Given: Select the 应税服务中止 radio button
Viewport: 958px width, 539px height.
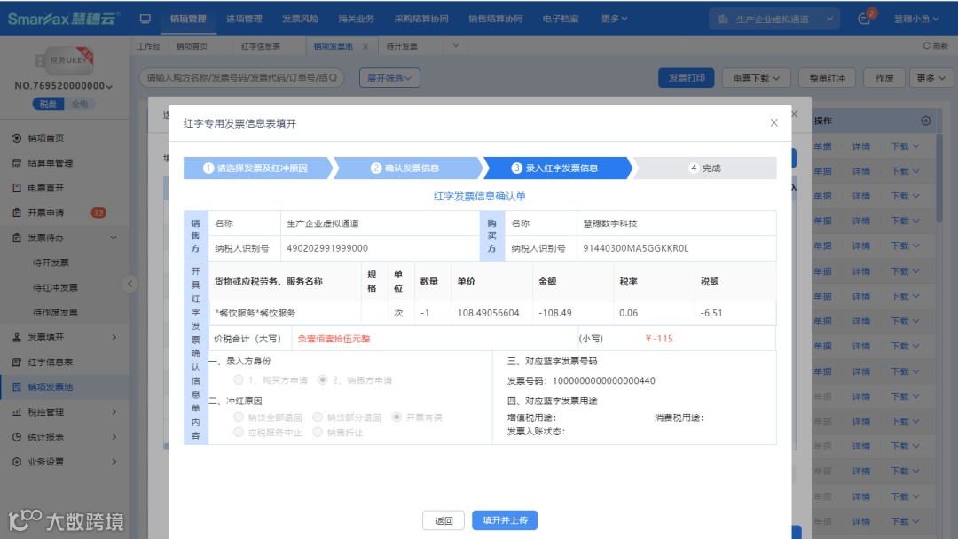Looking at the screenshot, I should (x=239, y=433).
